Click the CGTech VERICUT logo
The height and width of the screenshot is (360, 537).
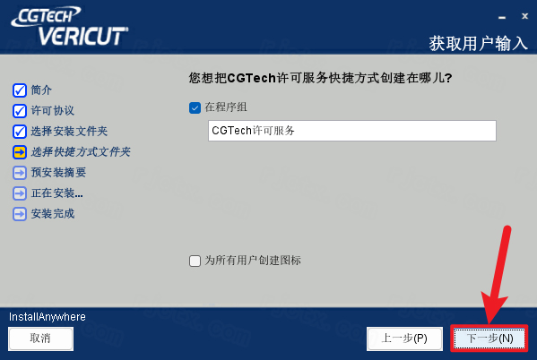tap(70, 26)
